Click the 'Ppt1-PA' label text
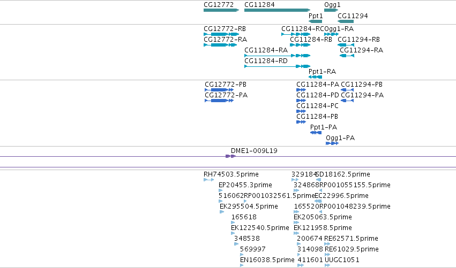 tap(324, 127)
